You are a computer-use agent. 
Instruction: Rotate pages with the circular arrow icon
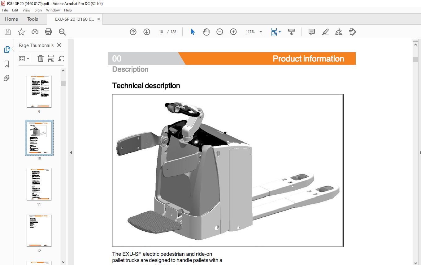tap(61, 58)
